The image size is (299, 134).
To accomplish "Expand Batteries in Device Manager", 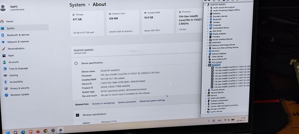I will point(208,13).
